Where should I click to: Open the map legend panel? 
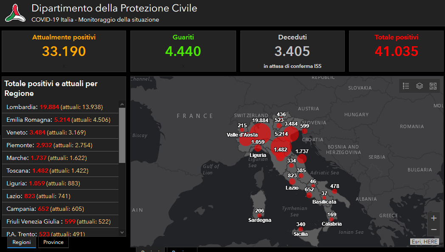(406, 86)
